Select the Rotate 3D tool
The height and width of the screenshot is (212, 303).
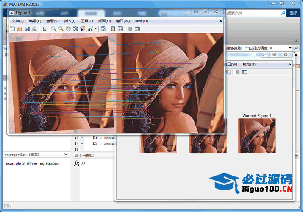[75, 29]
